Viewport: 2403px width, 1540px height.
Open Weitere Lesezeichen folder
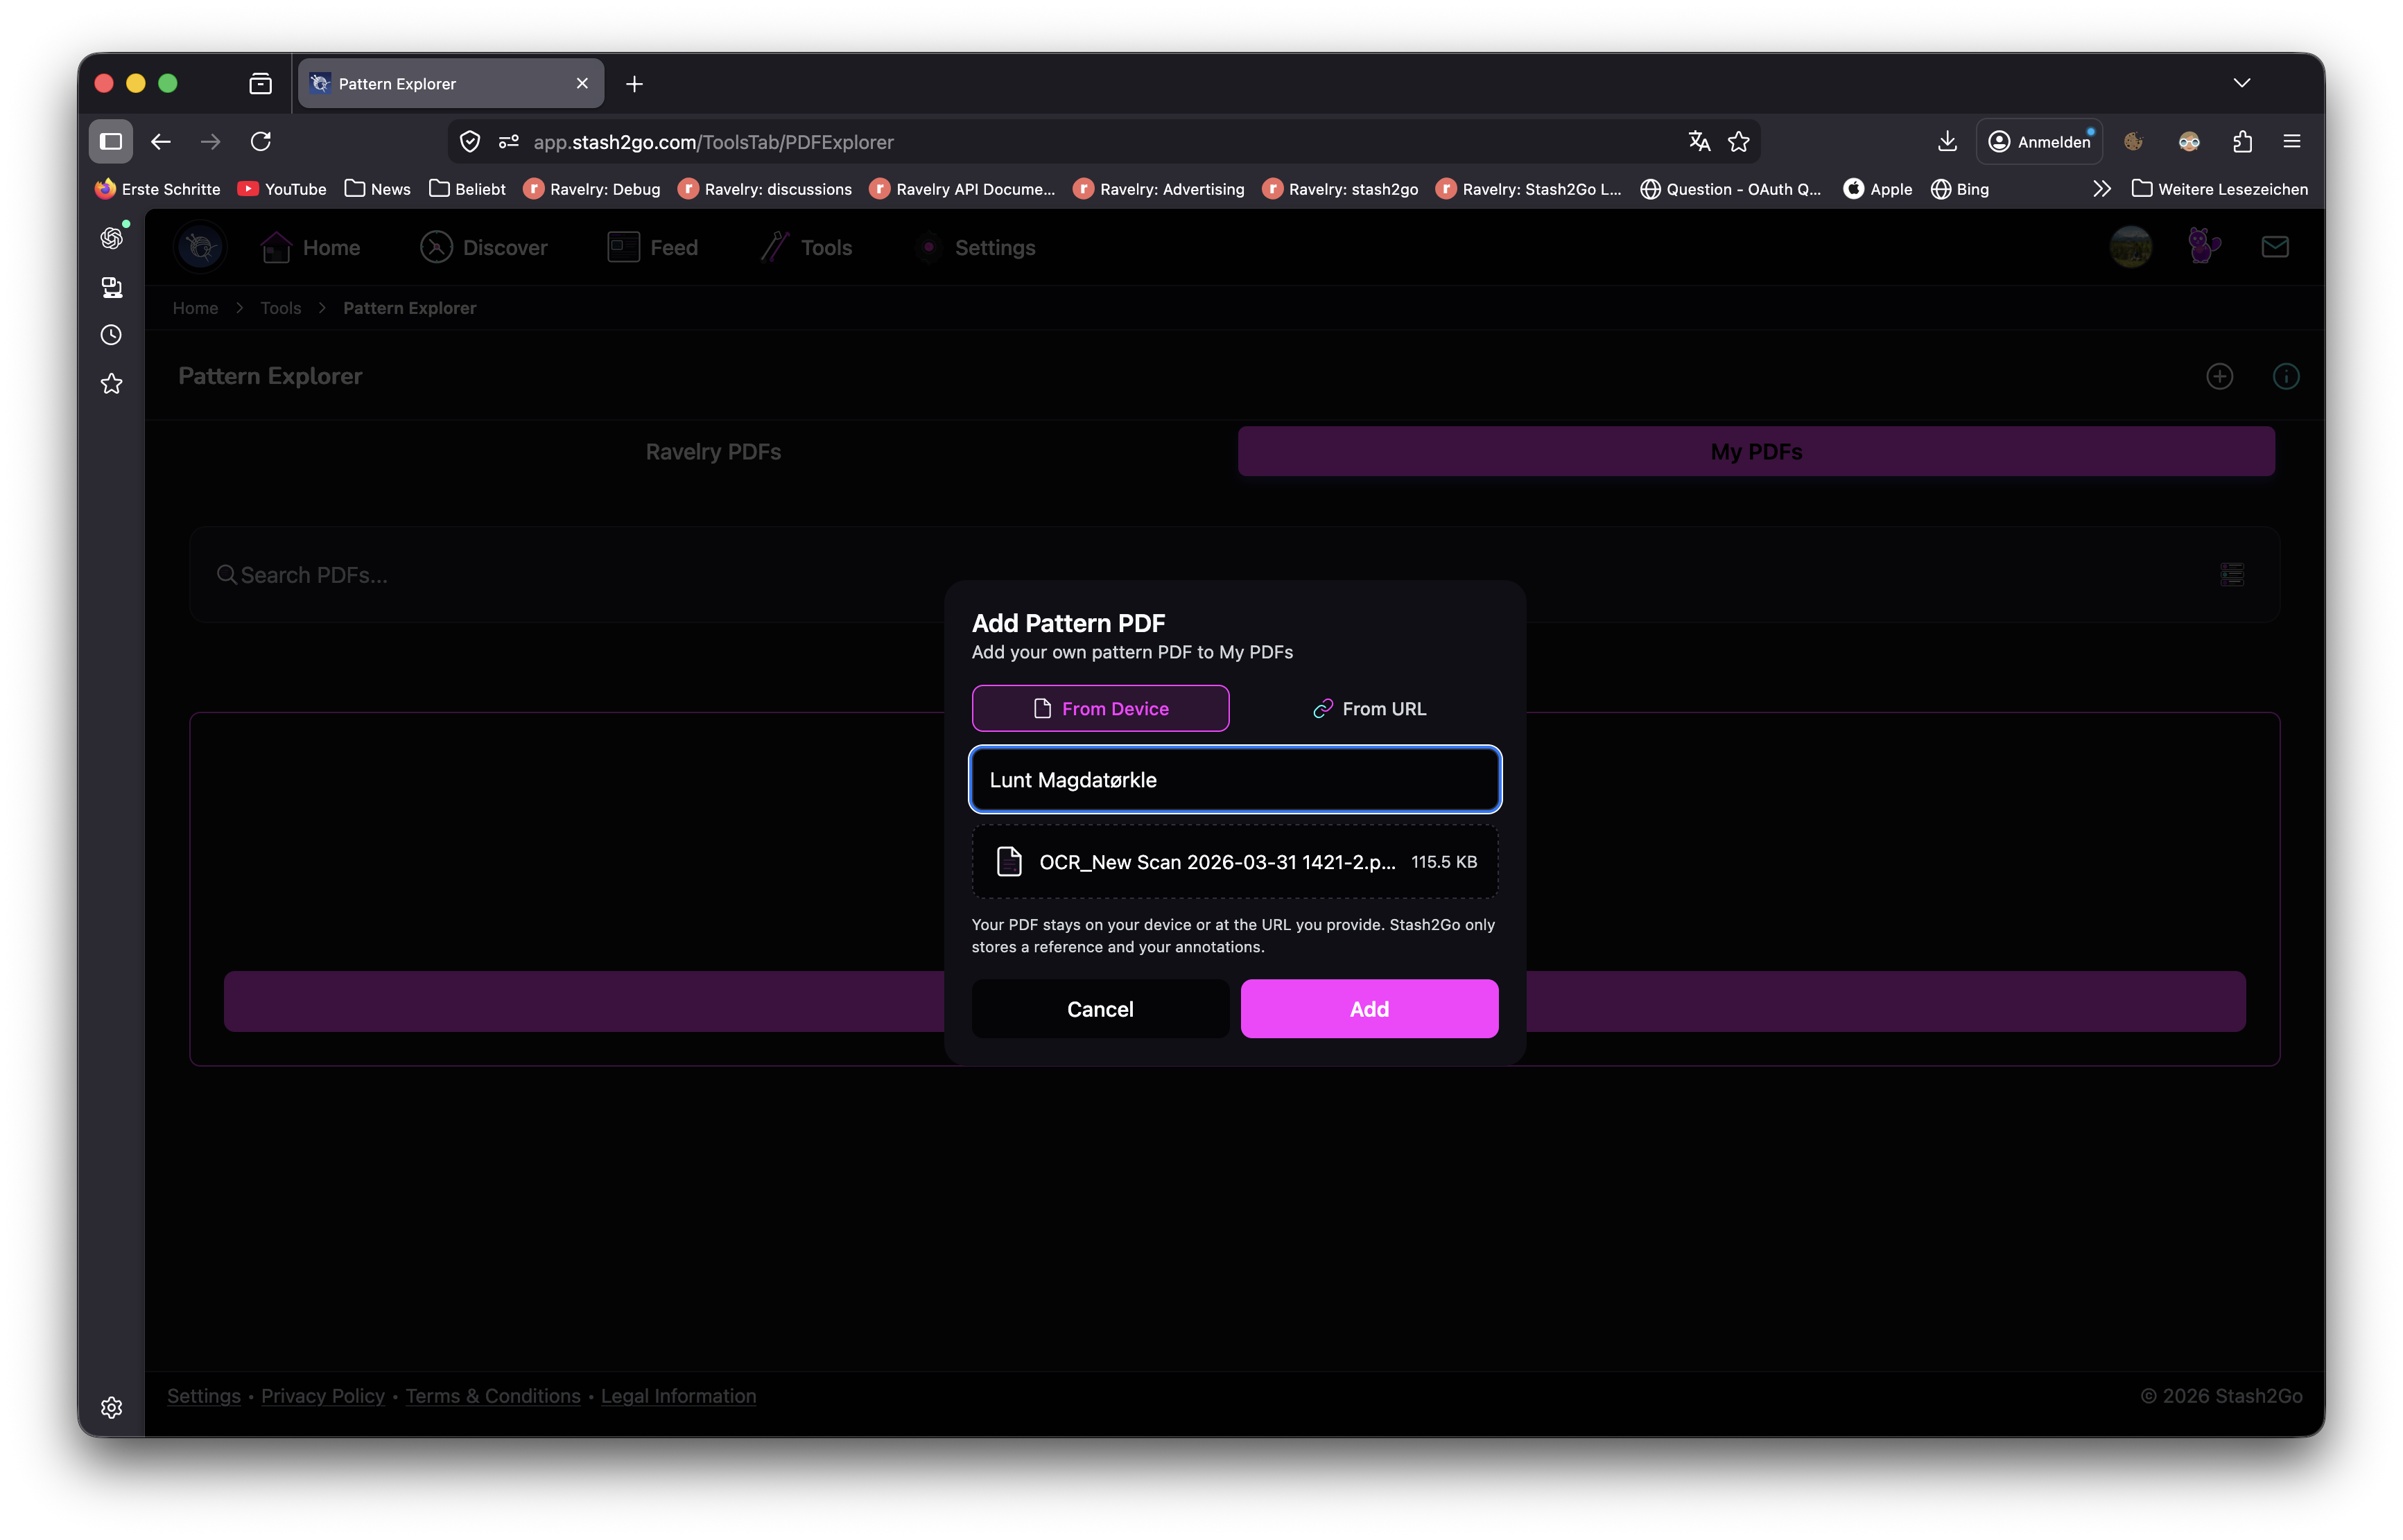click(x=2220, y=189)
